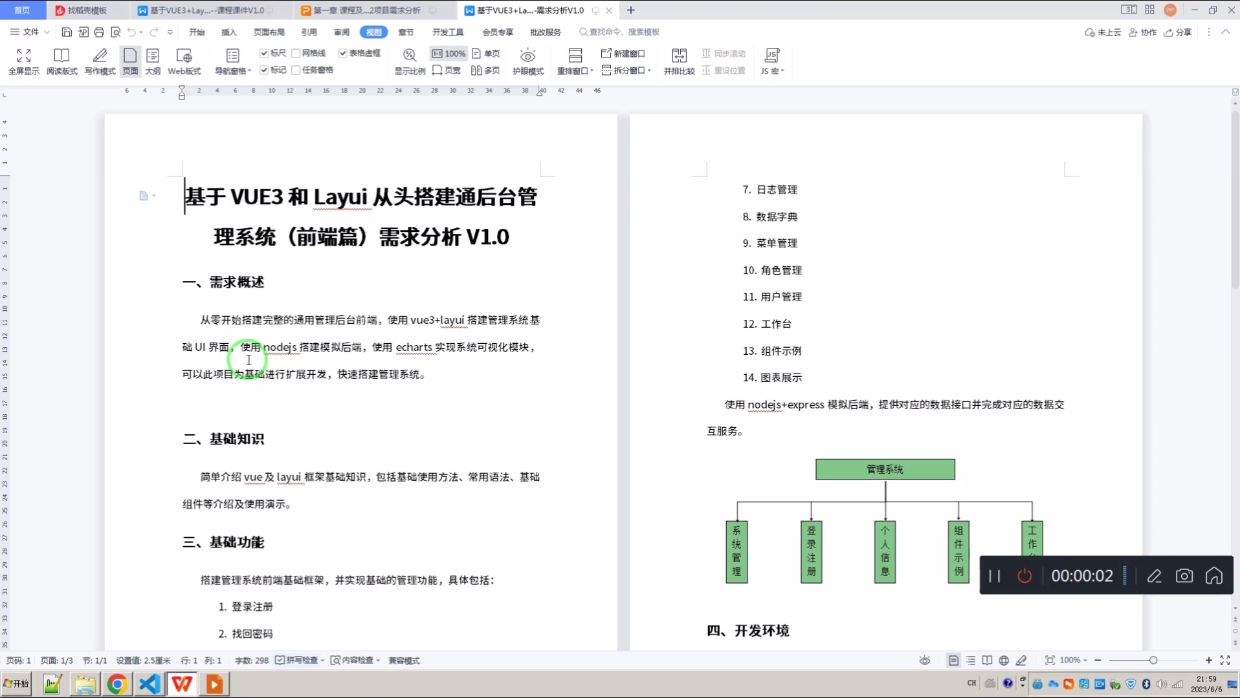Screen dimensions: 1240x698
Task: Enable 写作模式 writing mode
Action: point(98,61)
